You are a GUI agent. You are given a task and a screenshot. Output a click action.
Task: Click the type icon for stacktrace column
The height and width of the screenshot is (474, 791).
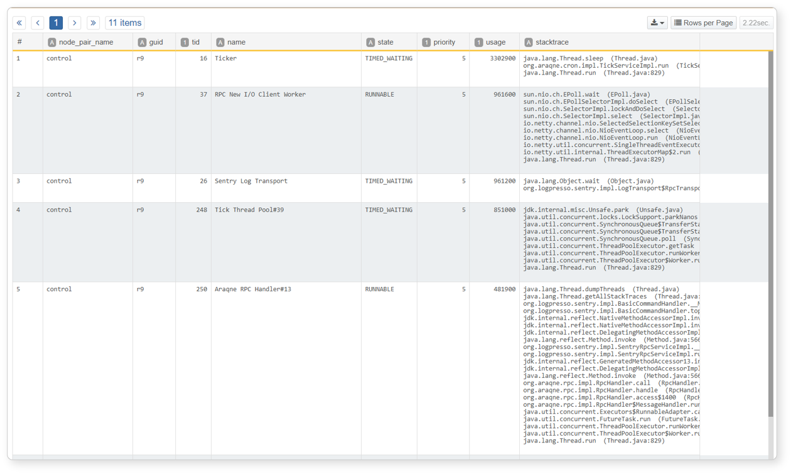tap(529, 42)
